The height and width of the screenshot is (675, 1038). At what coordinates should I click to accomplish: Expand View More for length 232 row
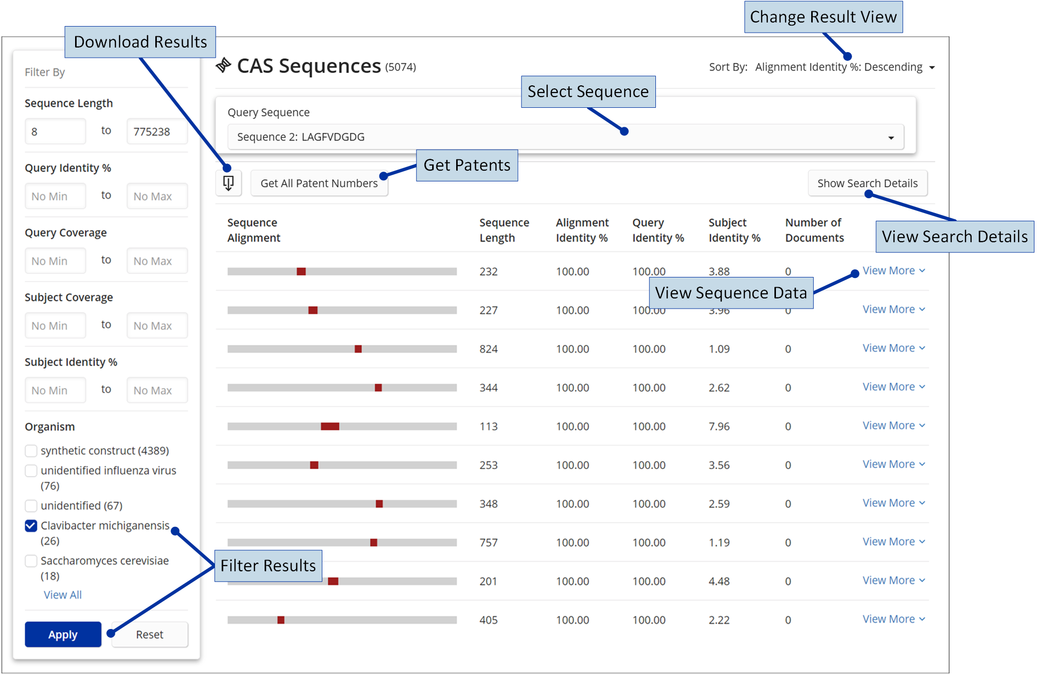click(x=893, y=271)
